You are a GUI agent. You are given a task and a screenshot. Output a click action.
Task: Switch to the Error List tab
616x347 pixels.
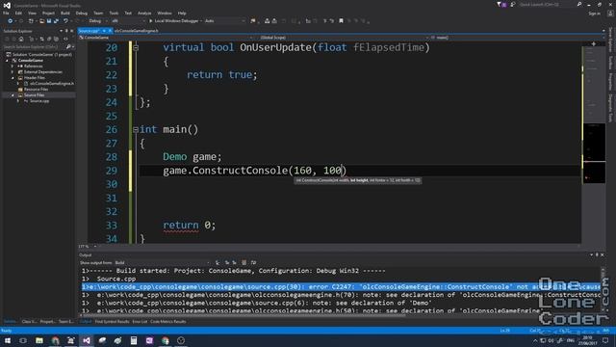point(140,322)
